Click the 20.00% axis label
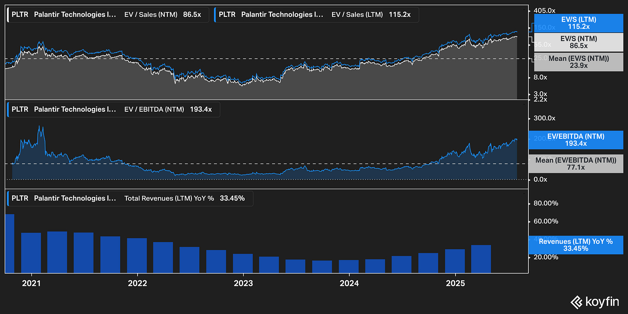628x314 pixels. pyautogui.click(x=546, y=257)
